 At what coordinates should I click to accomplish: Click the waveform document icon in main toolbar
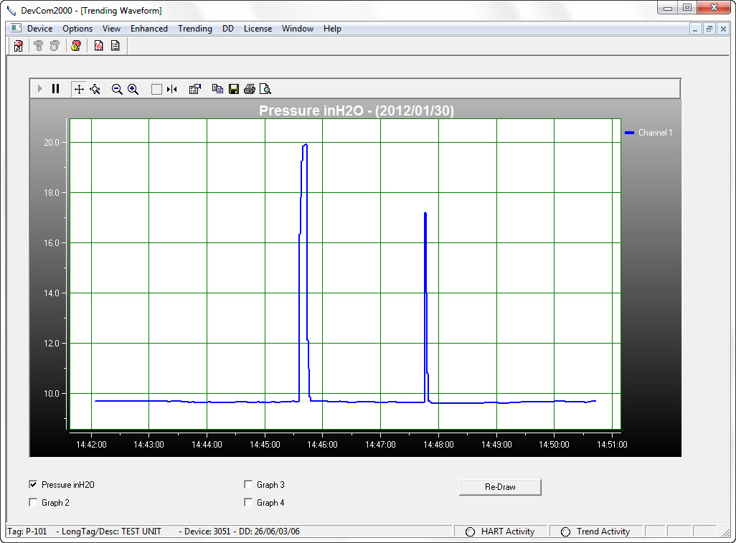pos(98,46)
